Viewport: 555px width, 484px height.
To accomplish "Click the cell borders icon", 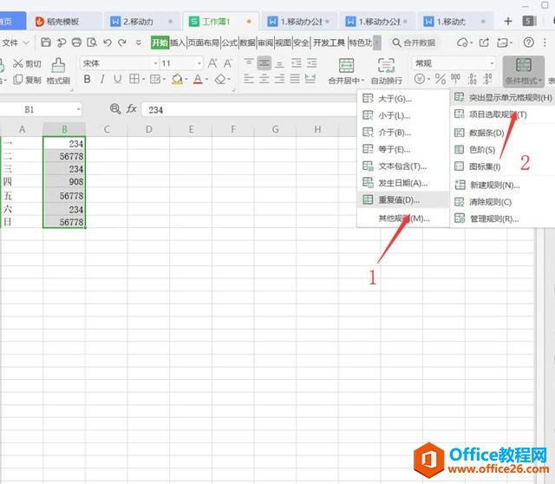I will [x=134, y=79].
